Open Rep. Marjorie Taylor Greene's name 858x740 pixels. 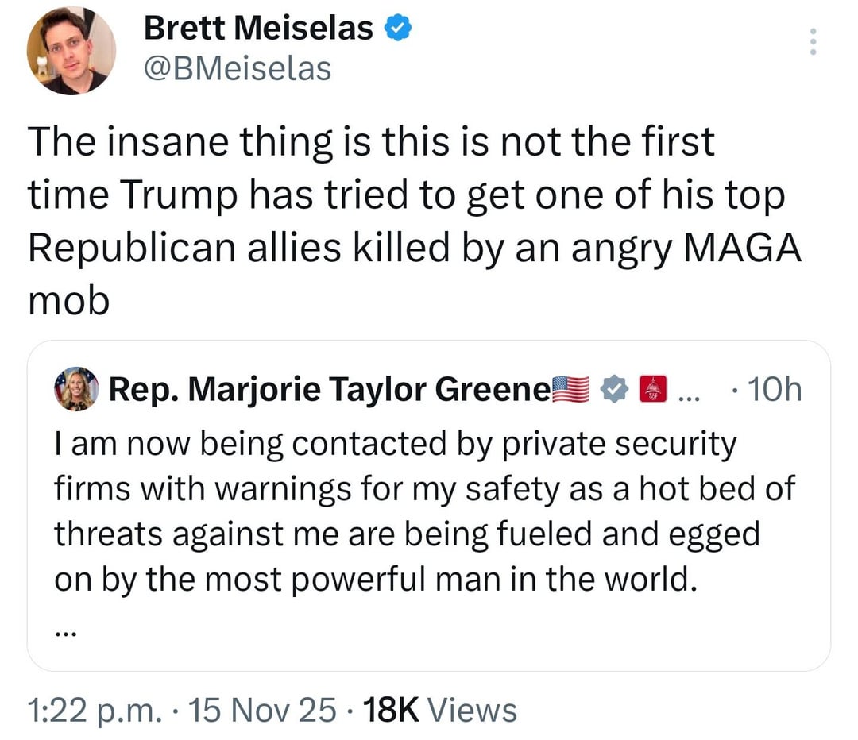(328, 390)
